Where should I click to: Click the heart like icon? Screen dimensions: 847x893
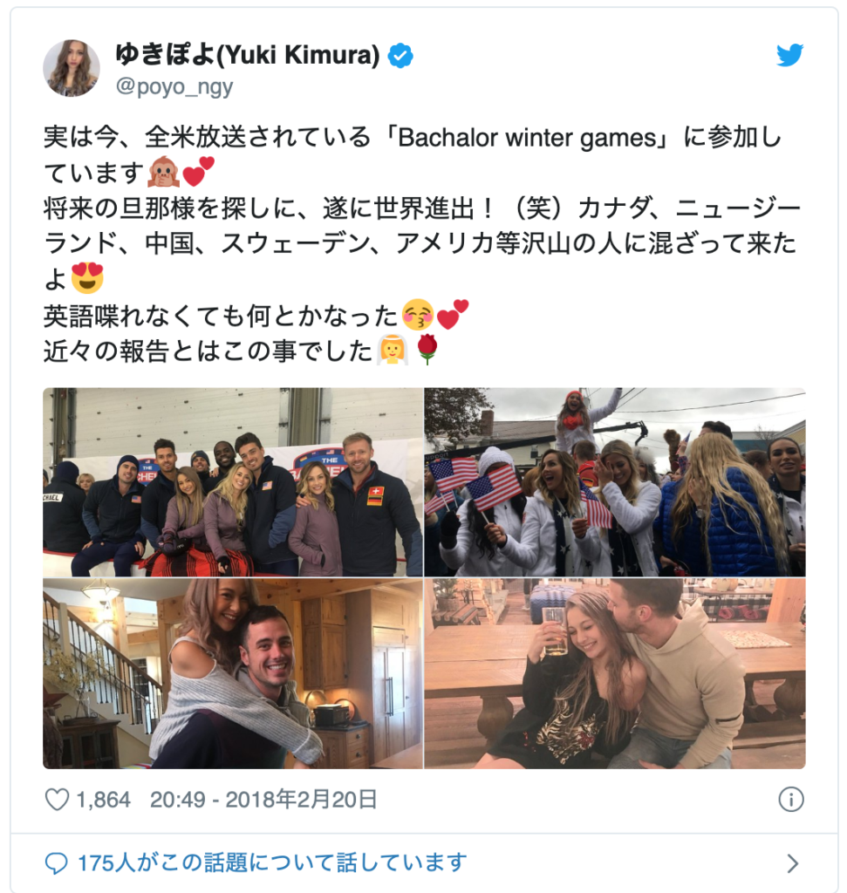tap(57, 800)
